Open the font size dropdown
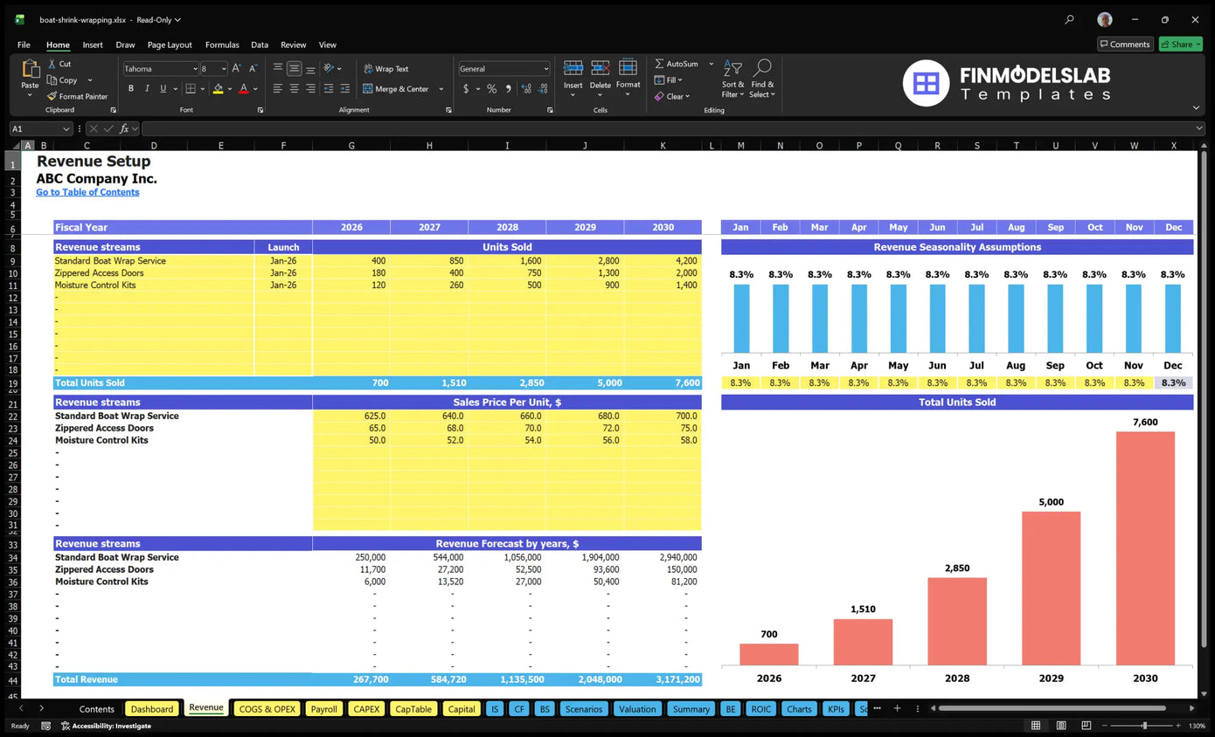Image resolution: width=1215 pixels, height=737 pixels. coord(224,68)
